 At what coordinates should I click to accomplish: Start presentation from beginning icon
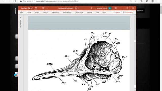point(43,8)
